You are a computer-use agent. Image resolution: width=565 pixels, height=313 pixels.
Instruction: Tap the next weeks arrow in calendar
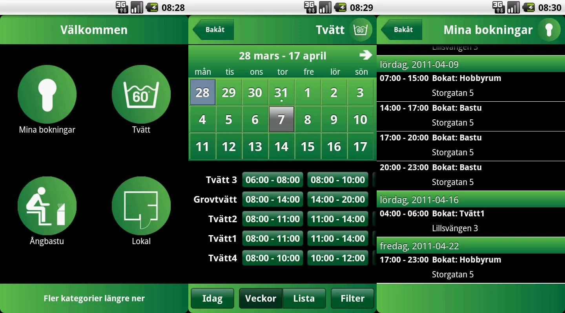click(x=365, y=55)
